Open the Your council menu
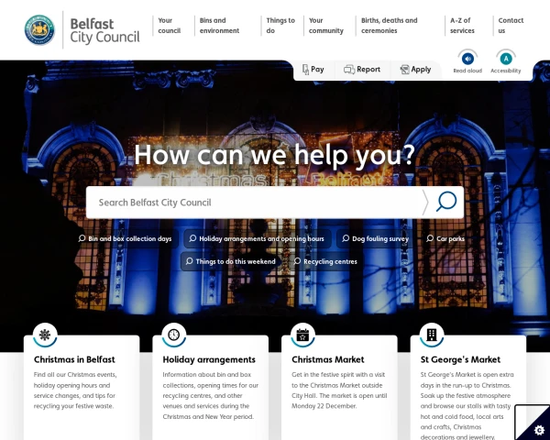550x440 pixels. pyautogui.click(x=169, y=26)
